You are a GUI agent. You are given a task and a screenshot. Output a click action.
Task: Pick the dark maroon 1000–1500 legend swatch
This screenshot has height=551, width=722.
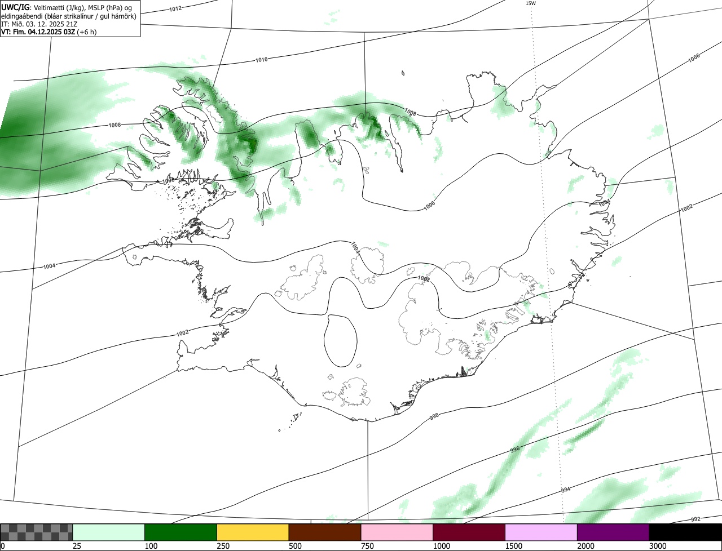click(469, 532)
